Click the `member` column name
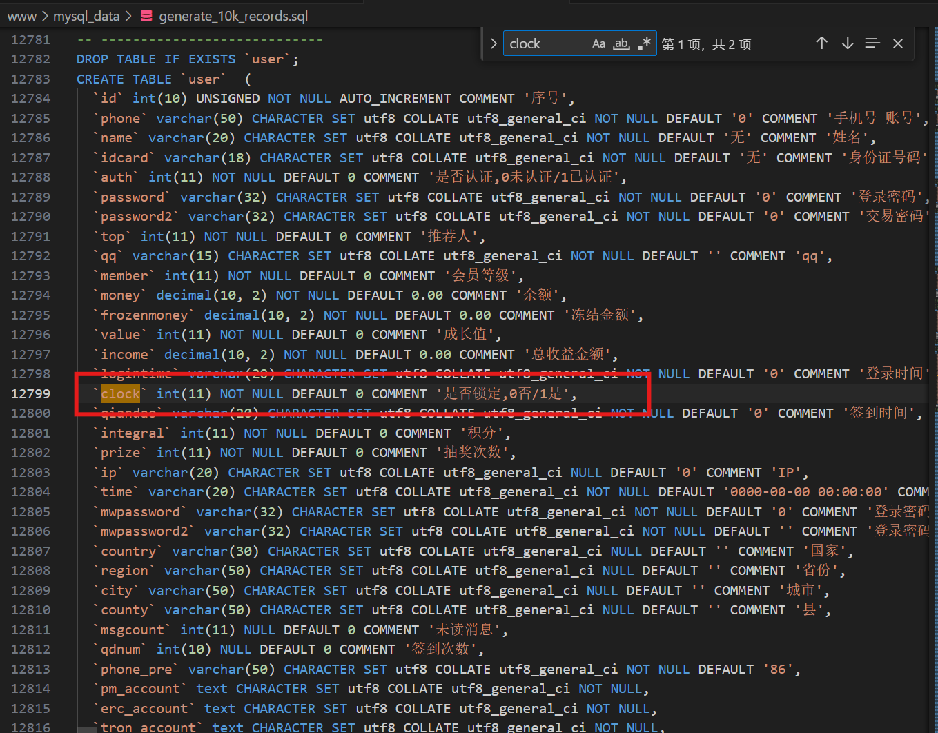 point(125,275)
